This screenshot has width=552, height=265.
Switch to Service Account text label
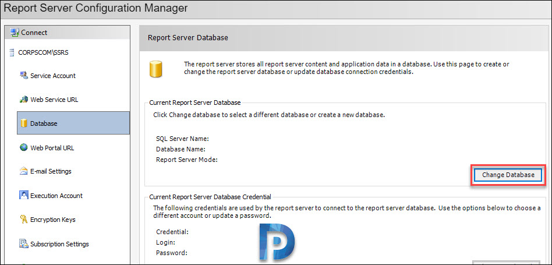(53, 76)
